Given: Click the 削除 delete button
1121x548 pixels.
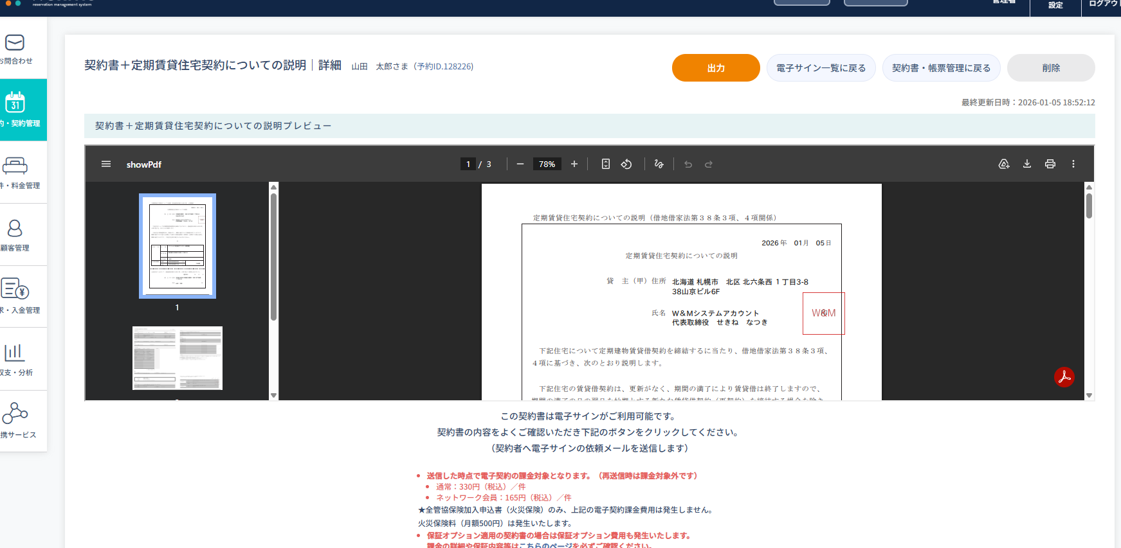Looking at the screenshot, I should (x=1051, y=67).
